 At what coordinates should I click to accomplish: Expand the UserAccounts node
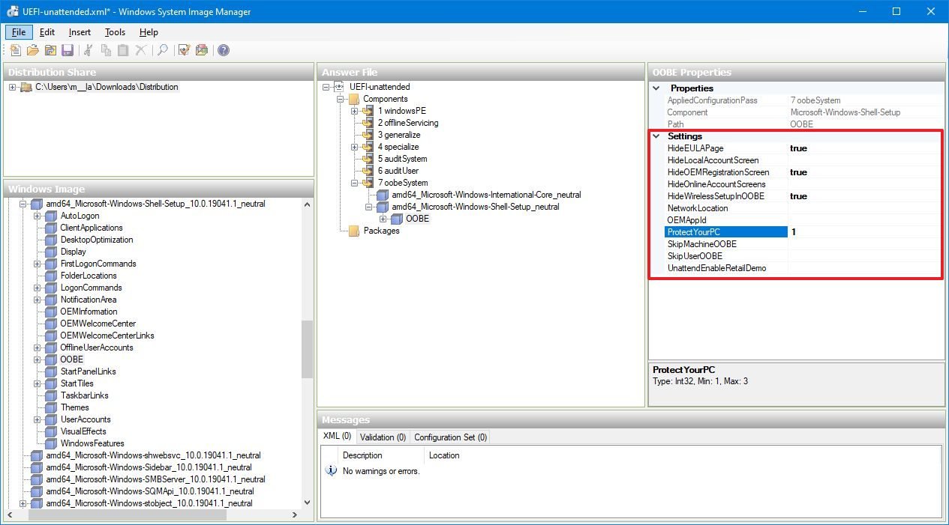click(37, 419)
